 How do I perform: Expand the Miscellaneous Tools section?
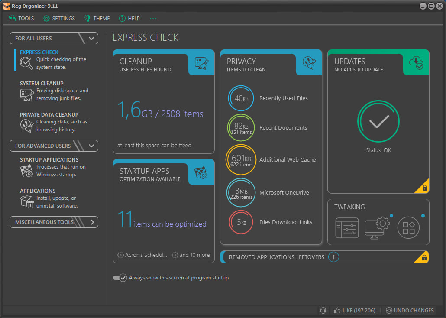(x=54, y=222)
